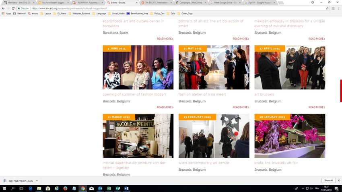
Task: Open 'brafa, the brussels art fair' title
Action: click(x=276, y=163)
